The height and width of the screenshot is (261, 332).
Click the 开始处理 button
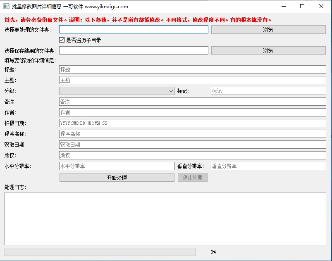click(x=117, y=178)
